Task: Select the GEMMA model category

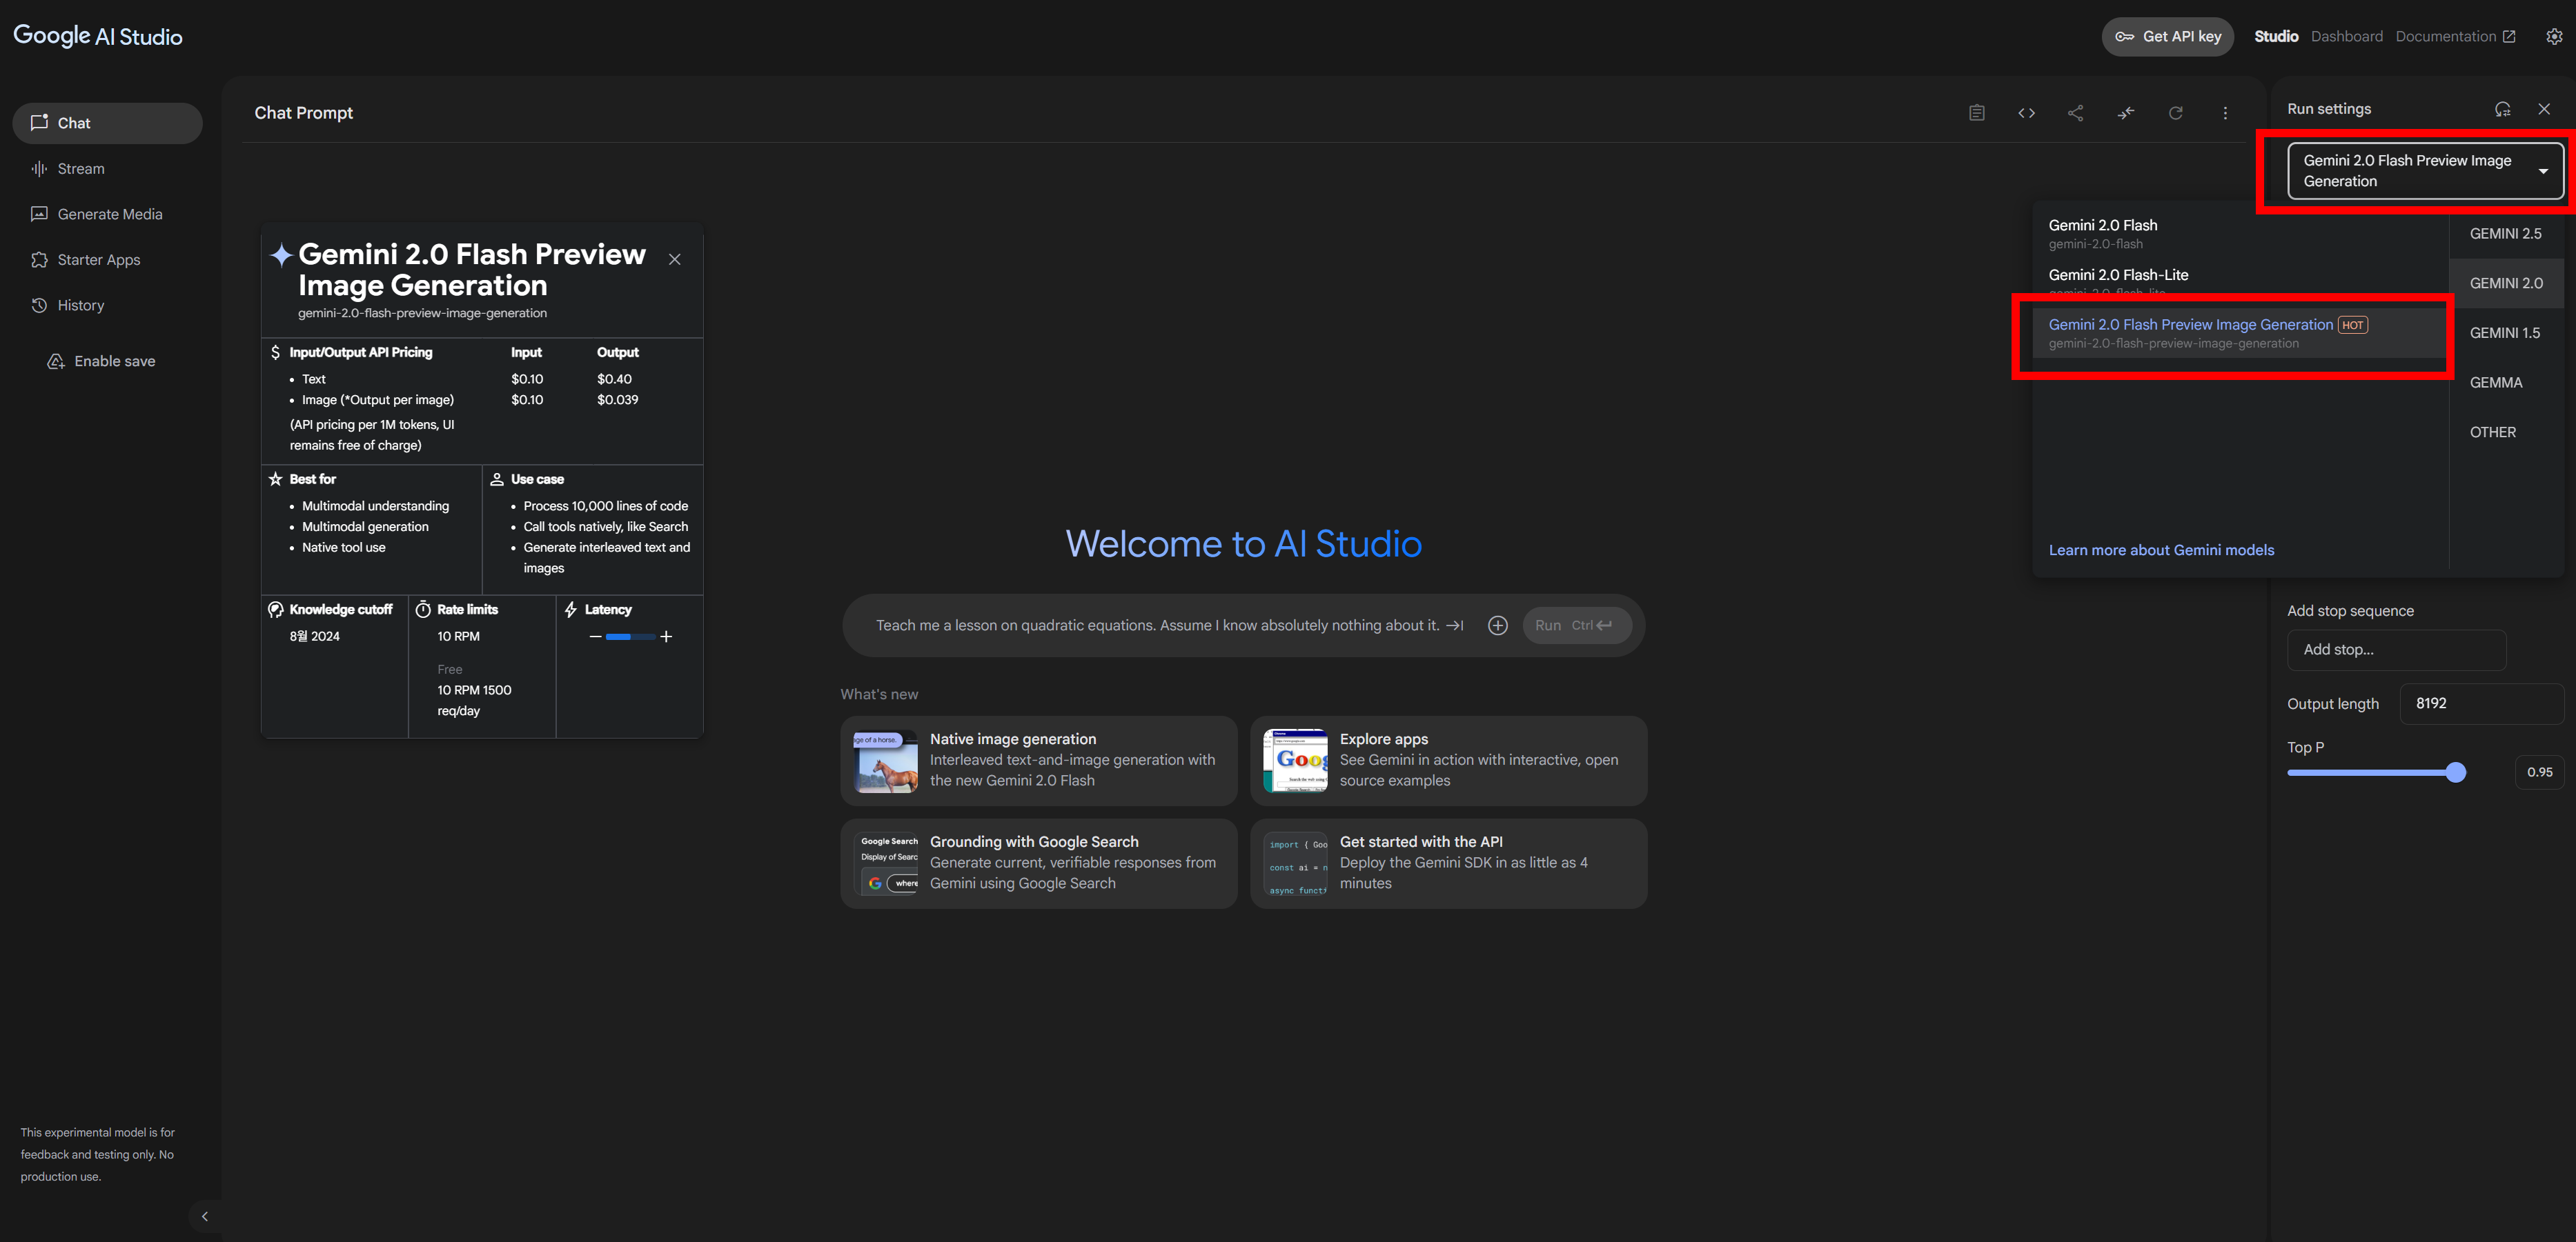Action: [2495, 383]
